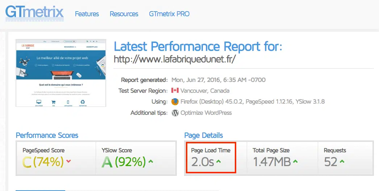This screenshot has width=379, height=191.
Task: Click the Page Load Time arrow
Action: pyautogui.click(x=218, y=161)
